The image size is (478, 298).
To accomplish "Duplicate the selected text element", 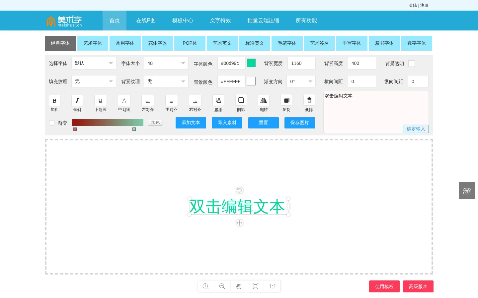I will click(286, 100).
